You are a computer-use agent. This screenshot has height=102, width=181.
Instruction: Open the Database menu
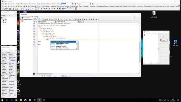34,4
